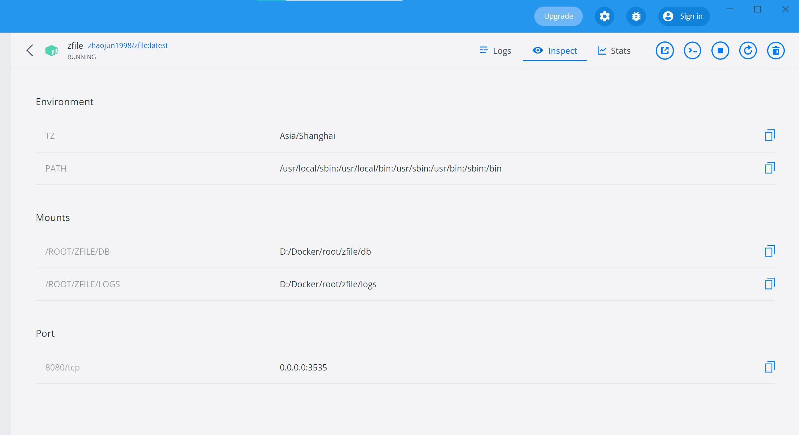Delete the zfile container

(x=776, y=51)
